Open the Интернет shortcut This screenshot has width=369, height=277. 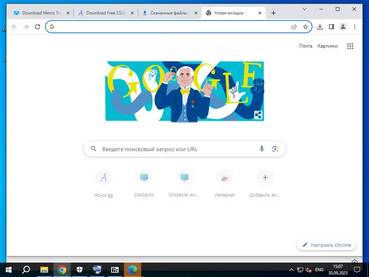[225, 183]
